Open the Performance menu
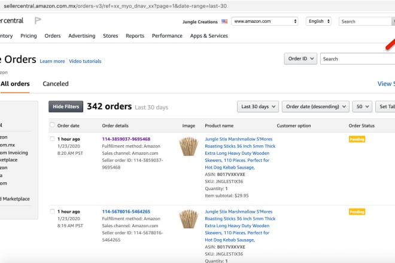 [167, 36]
